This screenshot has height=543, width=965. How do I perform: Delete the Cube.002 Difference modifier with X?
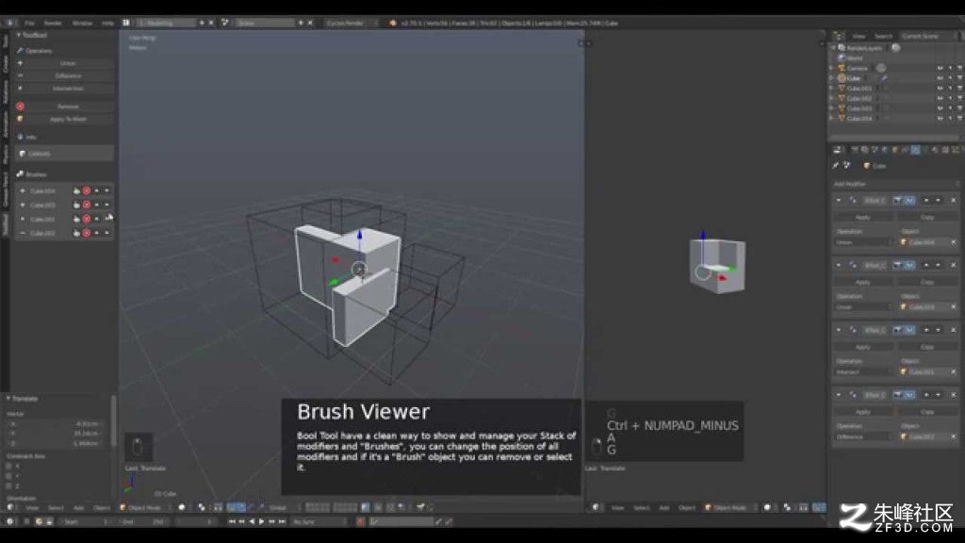click(954, 395)
